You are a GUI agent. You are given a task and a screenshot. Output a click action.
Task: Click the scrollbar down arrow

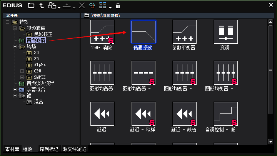[x=270, y=141]
